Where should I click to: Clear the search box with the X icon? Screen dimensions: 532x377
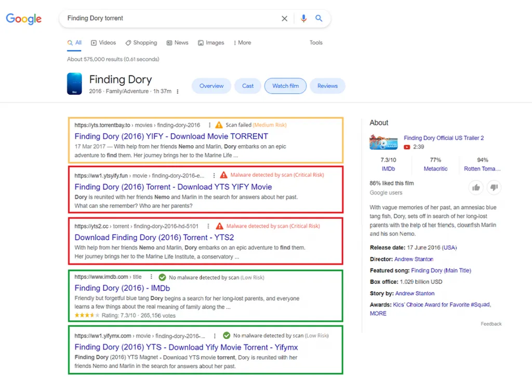[284, 18]
